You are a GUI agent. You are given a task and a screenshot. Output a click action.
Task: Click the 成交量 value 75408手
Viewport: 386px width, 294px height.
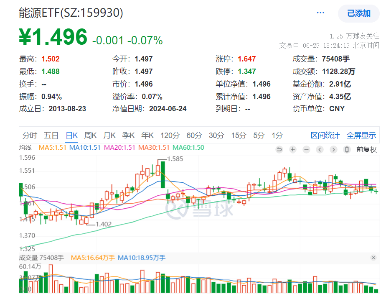coord(336,59)
